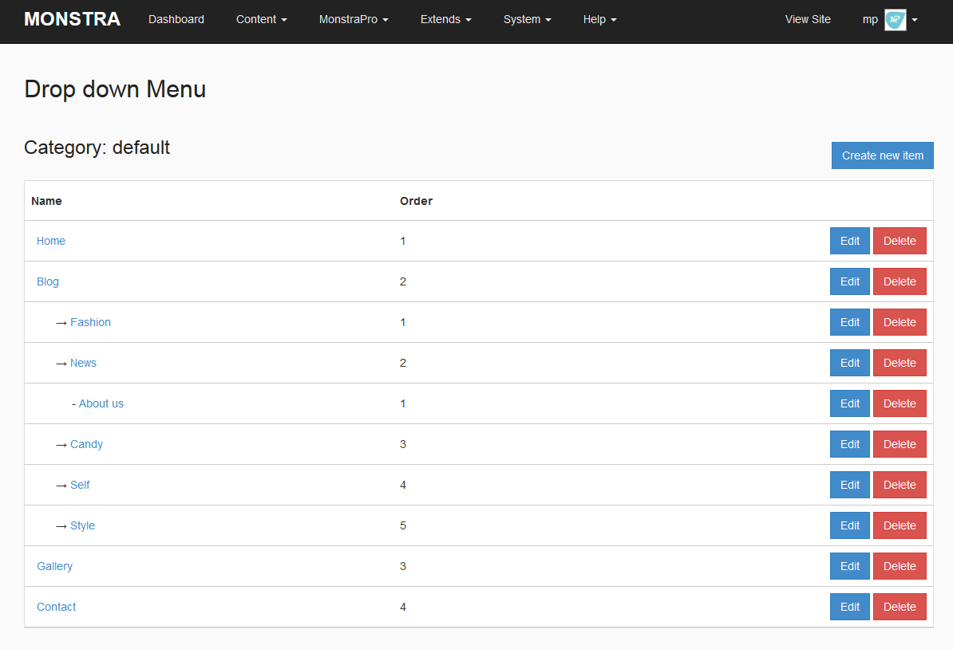Open the About us link
953x649 pixels.
101,403
